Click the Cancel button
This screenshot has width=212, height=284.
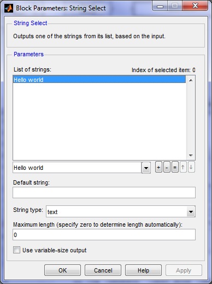(x=103, y=270)
